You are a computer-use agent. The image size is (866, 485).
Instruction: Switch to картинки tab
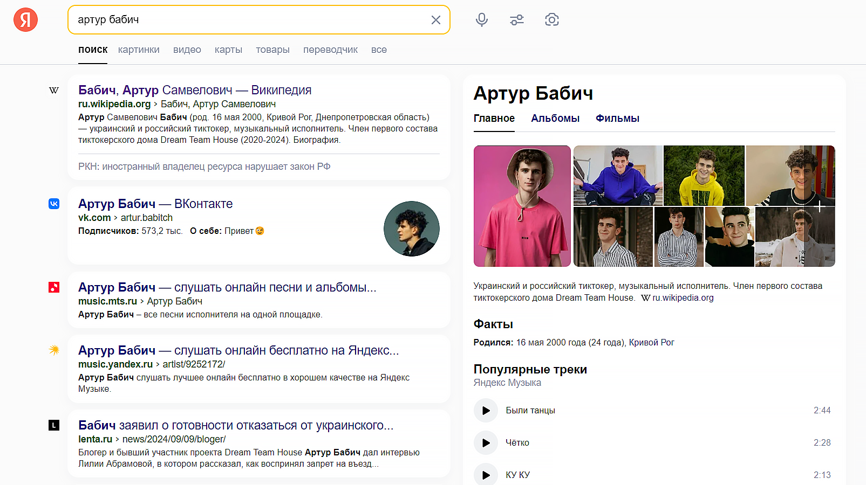139,50
